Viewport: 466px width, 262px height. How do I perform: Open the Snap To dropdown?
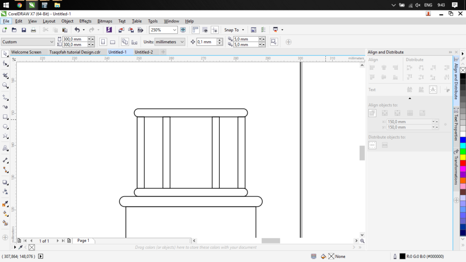pos(234,30)
